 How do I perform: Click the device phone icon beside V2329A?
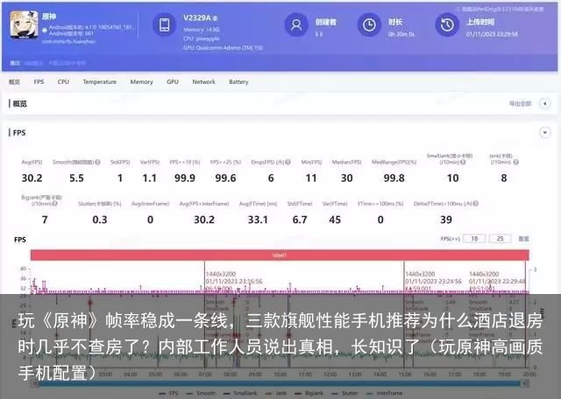pos(164,24)
